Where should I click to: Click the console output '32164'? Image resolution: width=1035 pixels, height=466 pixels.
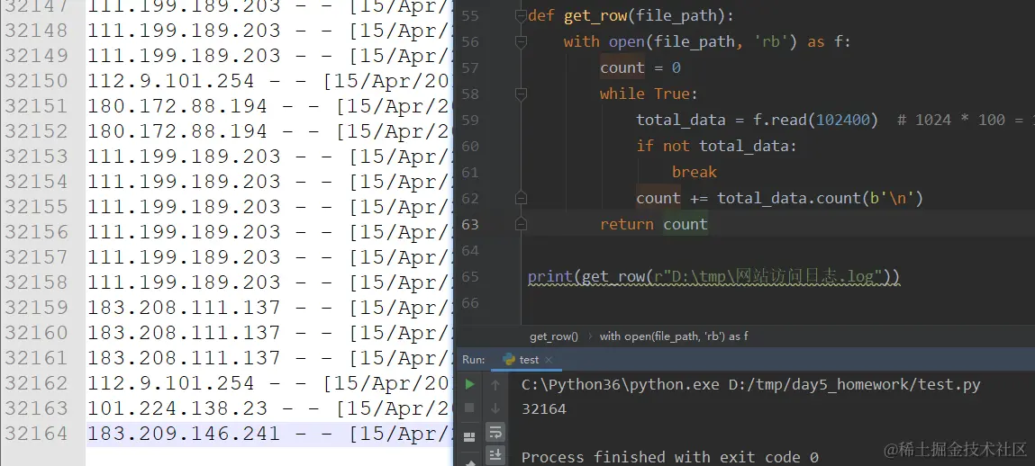[x=544, y=408]
